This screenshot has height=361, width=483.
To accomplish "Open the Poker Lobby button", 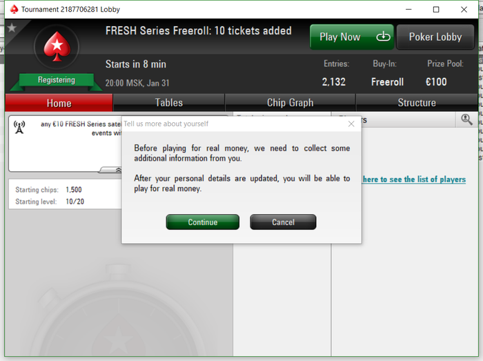I will tap(435, 37).
